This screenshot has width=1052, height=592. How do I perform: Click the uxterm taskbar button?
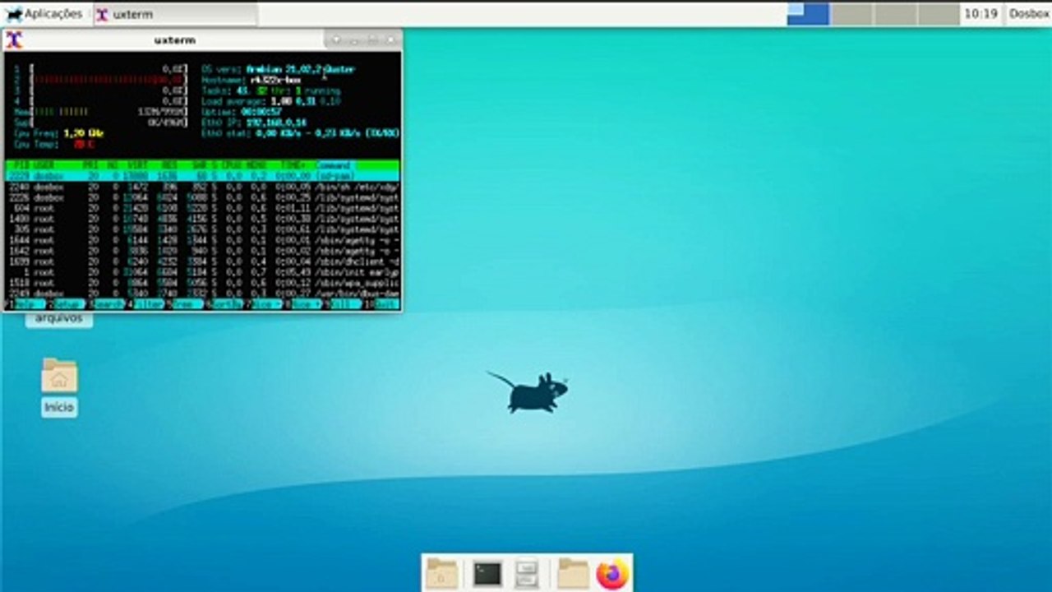pos(174,14)
